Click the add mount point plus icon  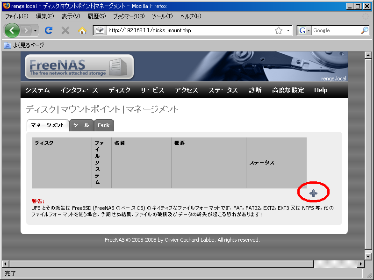coord(313,193)
